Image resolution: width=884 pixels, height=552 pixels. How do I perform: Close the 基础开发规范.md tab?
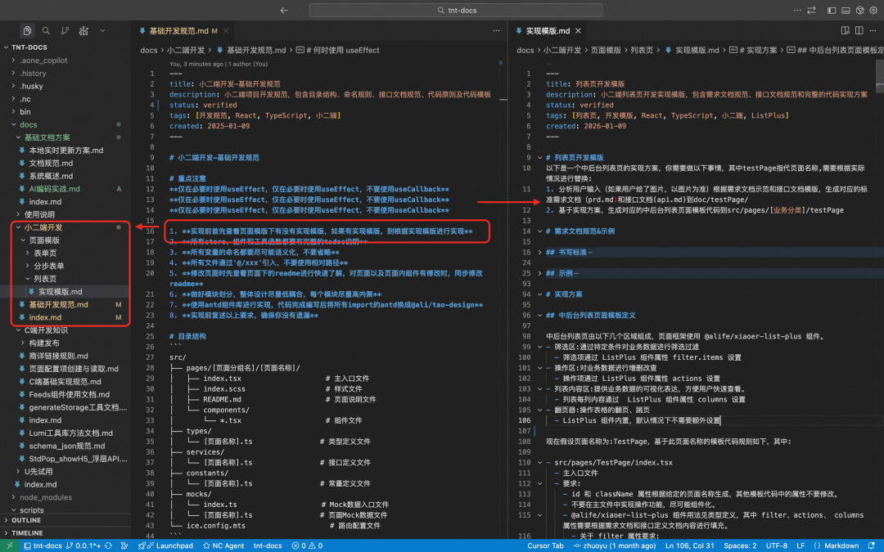click(x=226, y=31)
